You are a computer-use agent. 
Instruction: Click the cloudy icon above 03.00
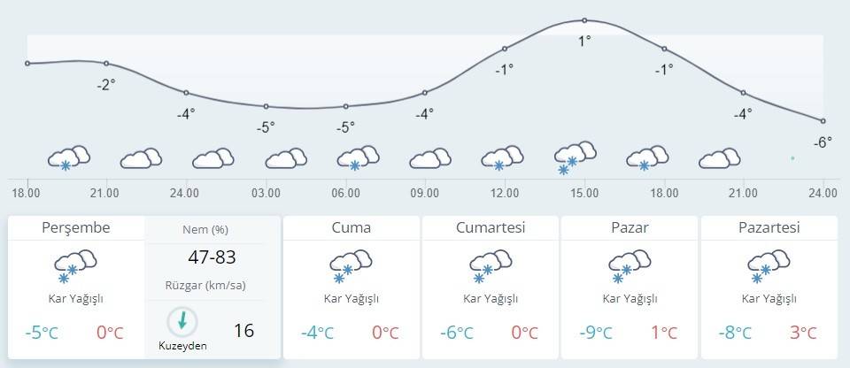click(285, 158)
